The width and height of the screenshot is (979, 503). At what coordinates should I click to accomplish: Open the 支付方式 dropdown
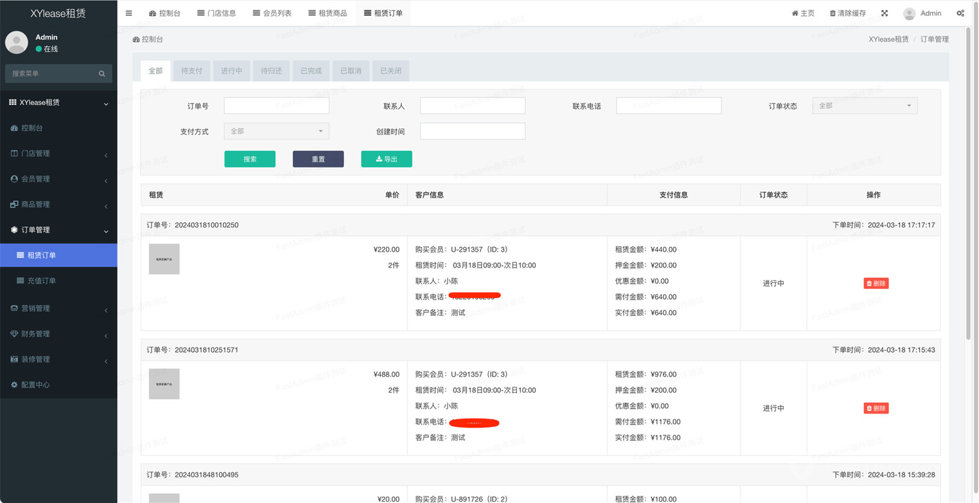(x=276, y=131)
